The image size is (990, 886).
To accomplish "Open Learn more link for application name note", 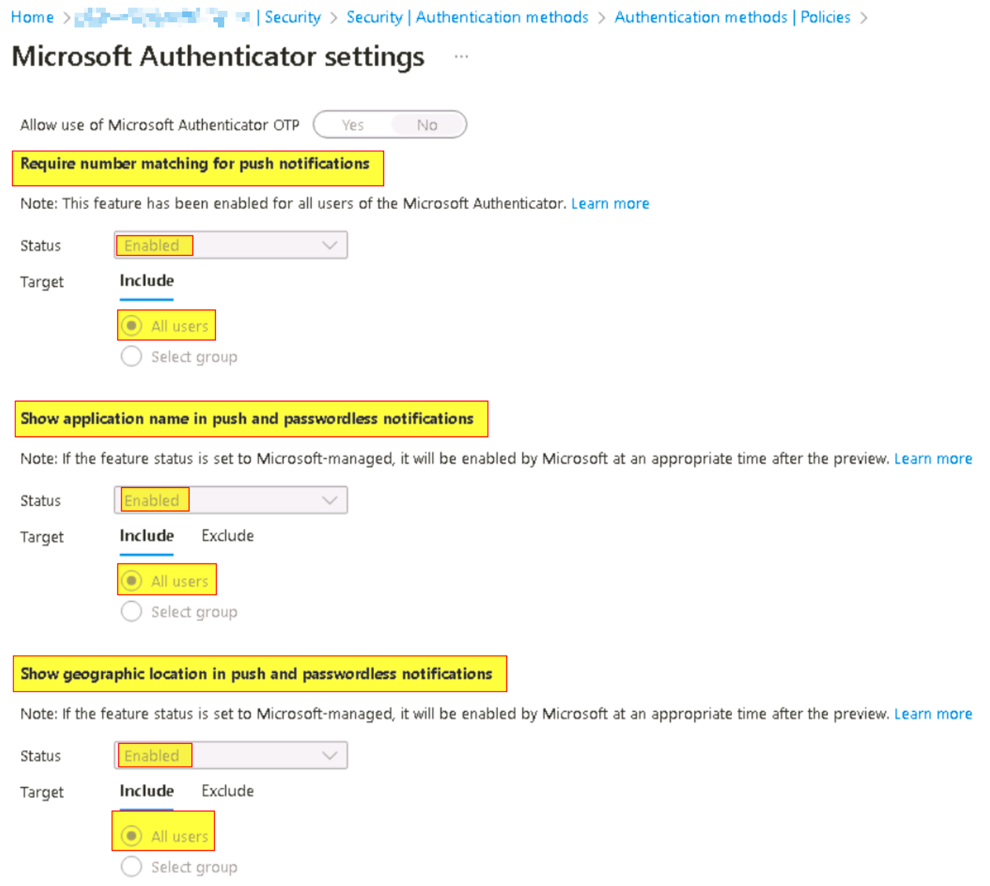I will [x=933, y=459].
